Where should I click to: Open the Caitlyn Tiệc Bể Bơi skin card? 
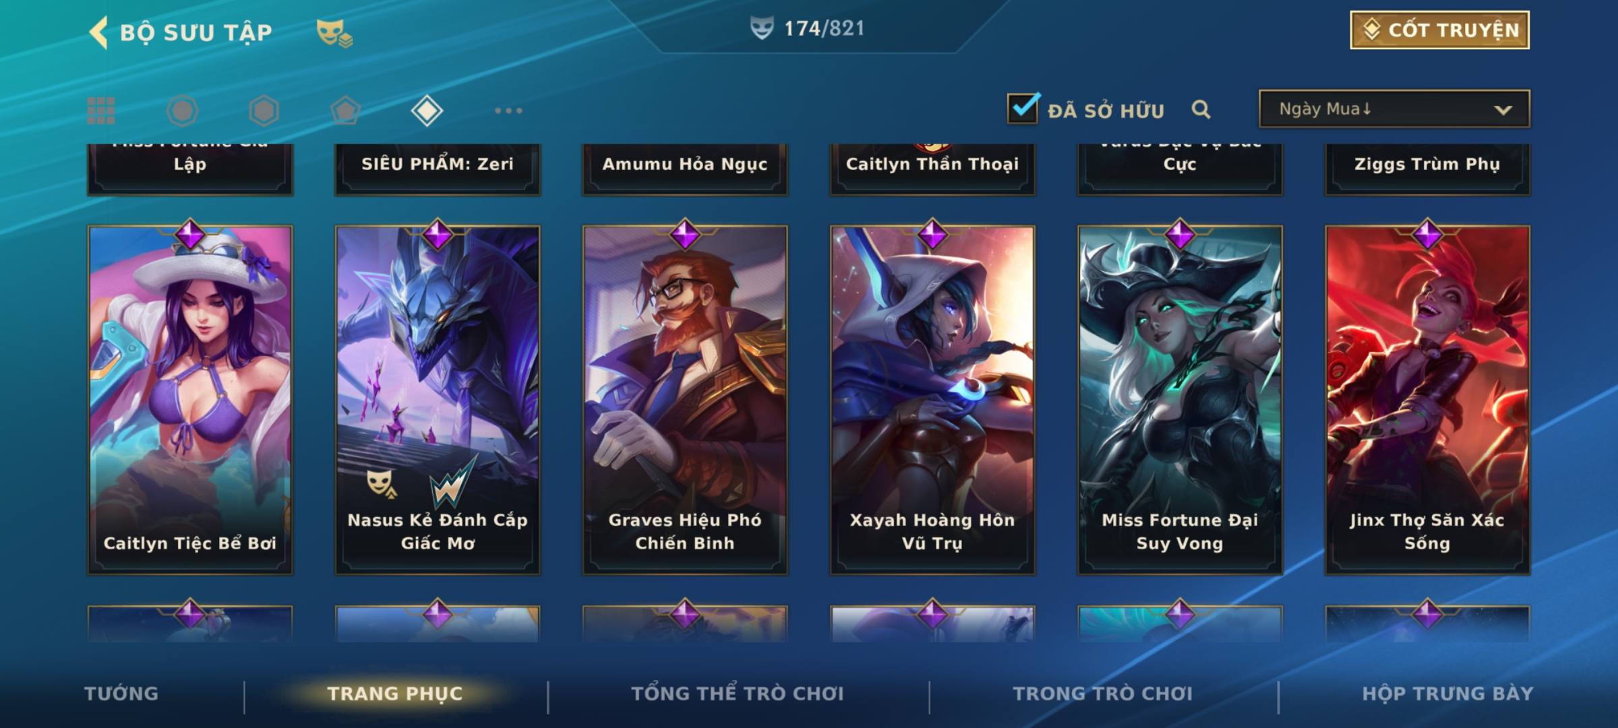190,400
